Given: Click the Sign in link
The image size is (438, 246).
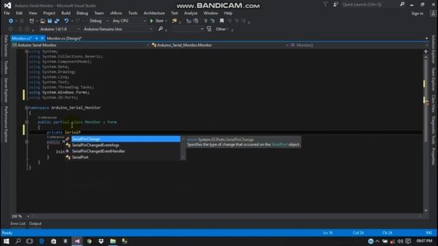Looking at the screenshot, I should pos(417,13).
